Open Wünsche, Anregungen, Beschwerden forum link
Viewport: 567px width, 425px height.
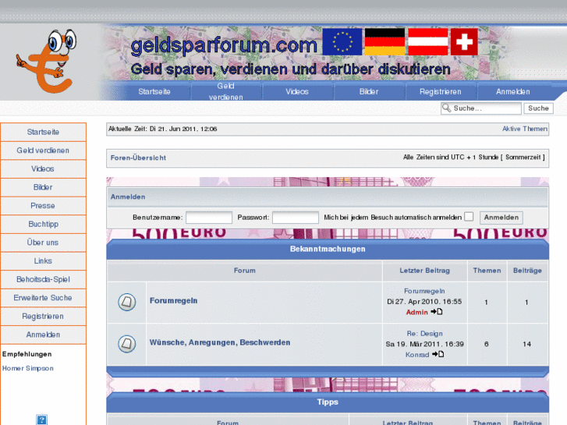pyautogui.click(x=220, y=342)
